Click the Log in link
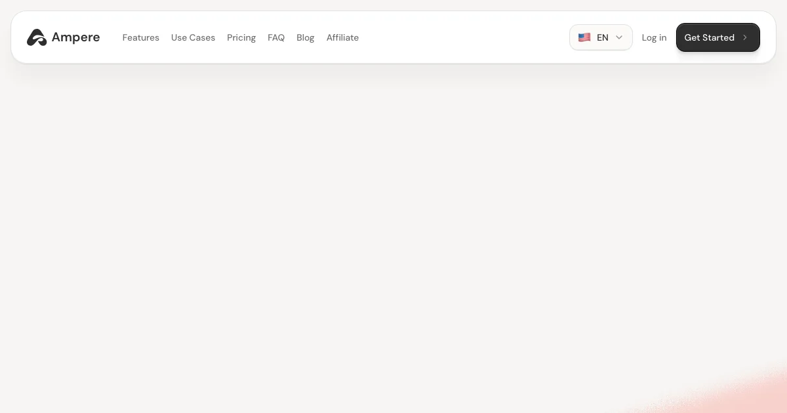The width and height of the screenshot is (787, 413). click(x=654, y=37)
